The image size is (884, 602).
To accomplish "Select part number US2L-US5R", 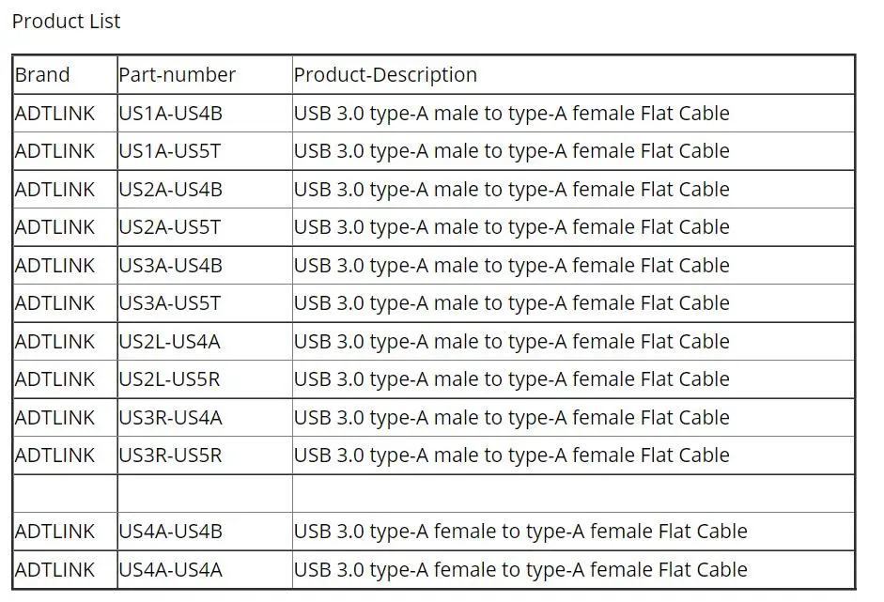I will tap(170, 379).
